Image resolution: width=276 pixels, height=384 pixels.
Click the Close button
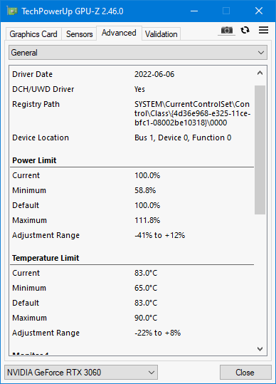point(245,373)
